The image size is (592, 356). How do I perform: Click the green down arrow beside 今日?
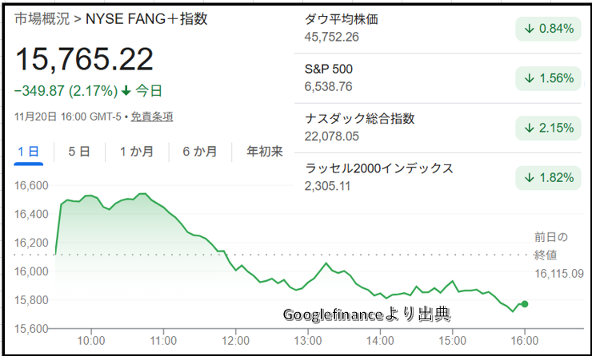pyautogui.click(x=126, y=90)
